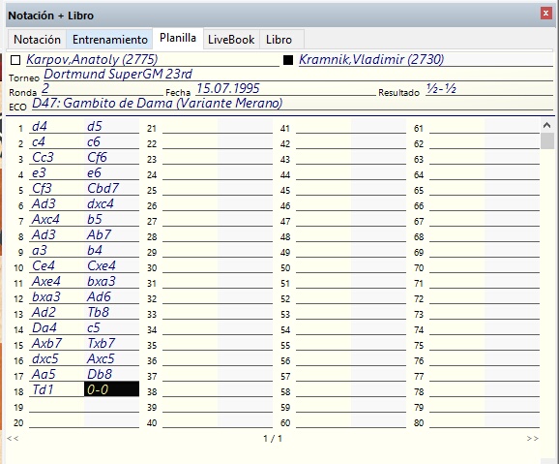Screen dimensions: 559x464
Task: Click black player name Kramnik,Vladimir (2730)
Action: 371,59
